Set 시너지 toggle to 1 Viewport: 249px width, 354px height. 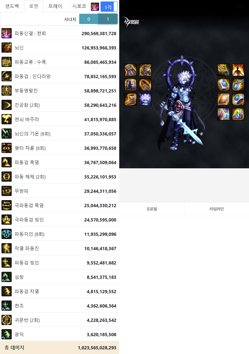[108, 19]
